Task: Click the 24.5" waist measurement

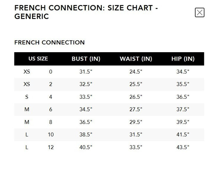Action: point(136,72)
